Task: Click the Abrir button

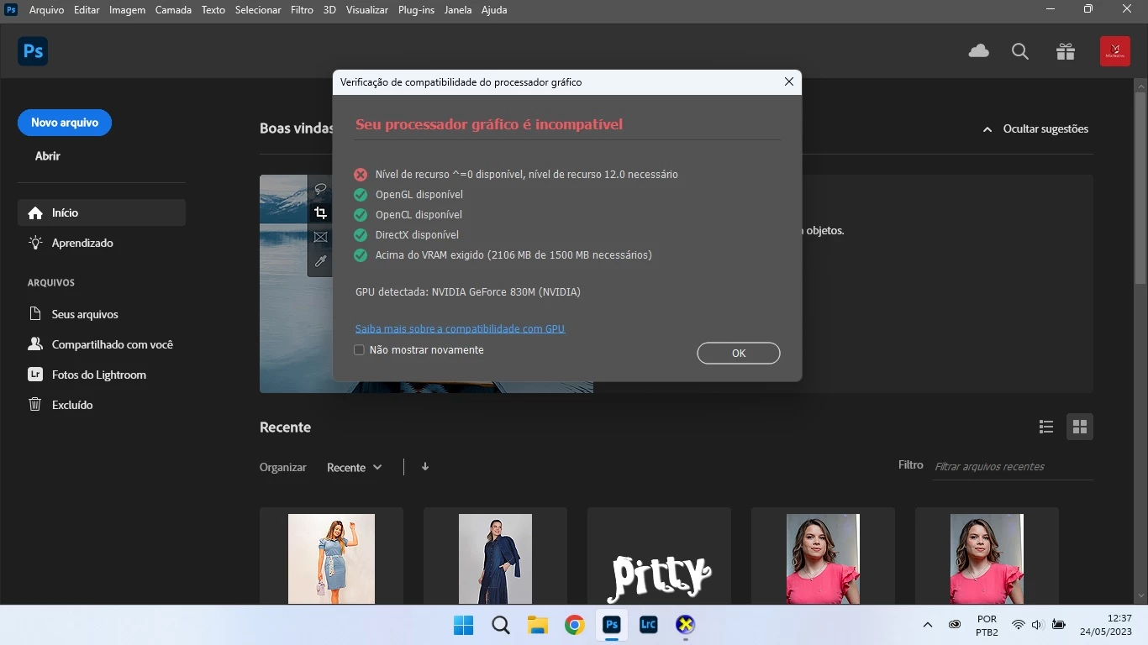Action: 48,156
